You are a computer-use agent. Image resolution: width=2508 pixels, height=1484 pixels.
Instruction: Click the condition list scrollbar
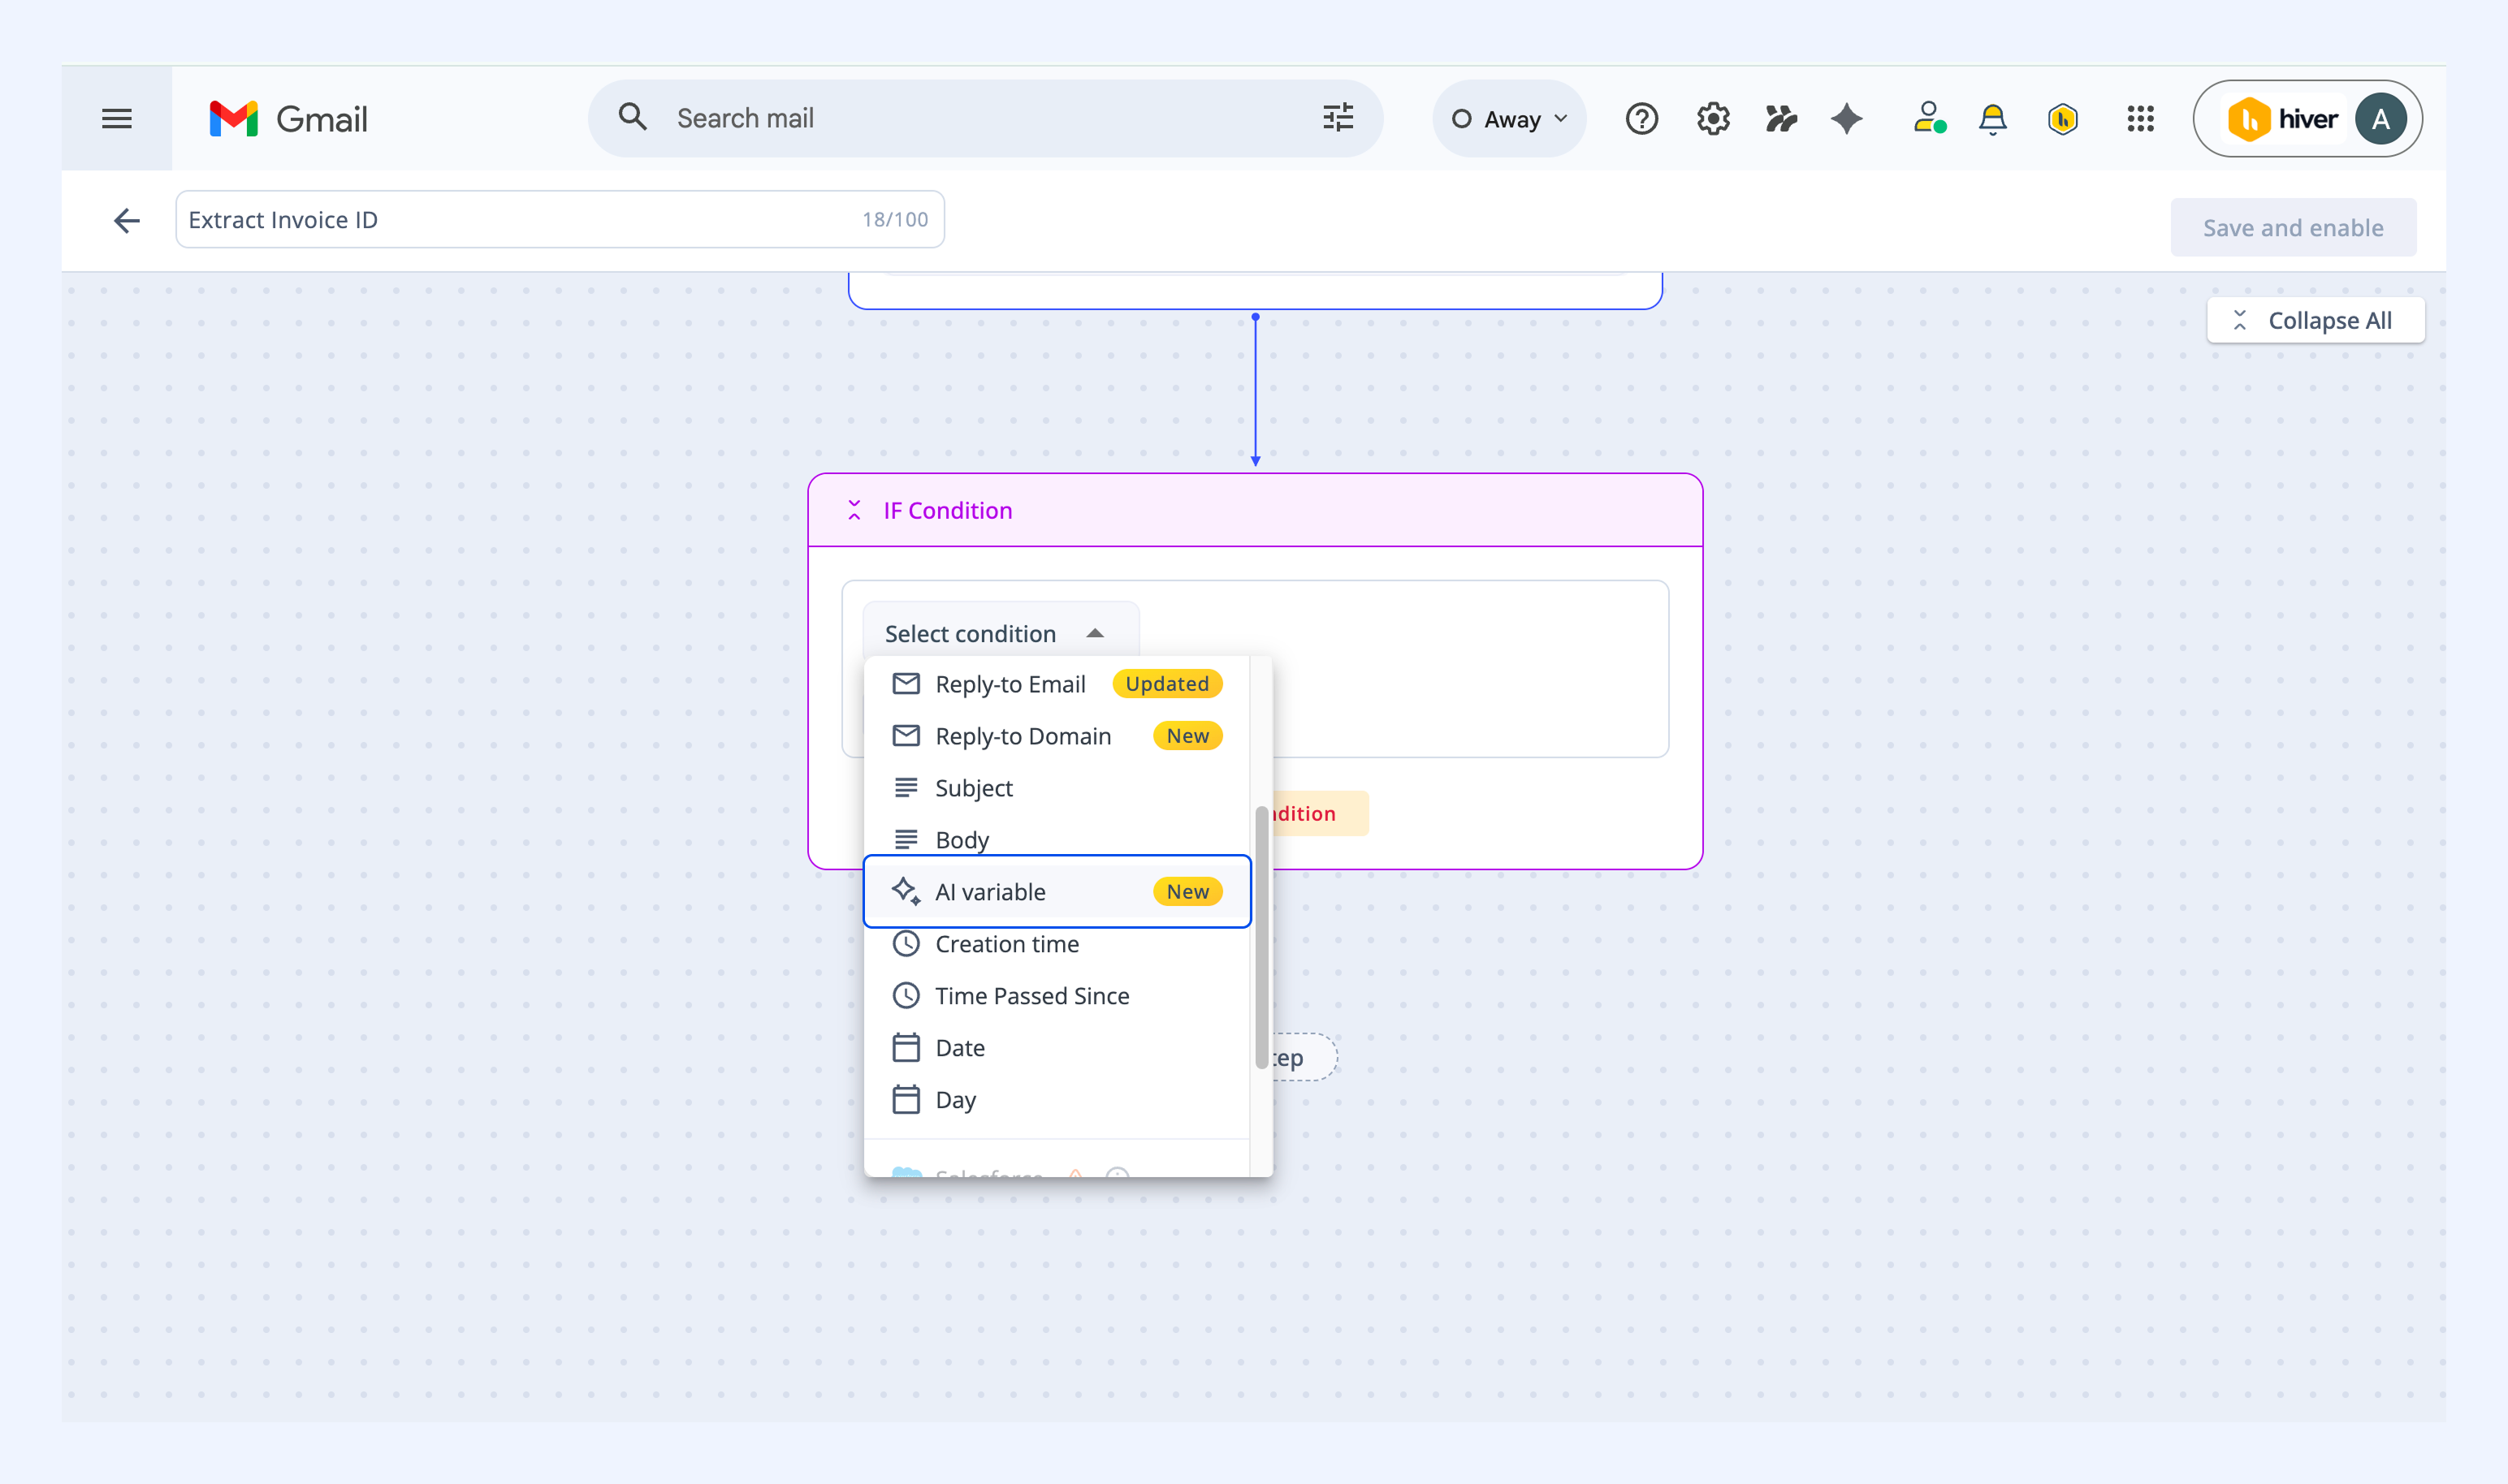point(1261,937)
